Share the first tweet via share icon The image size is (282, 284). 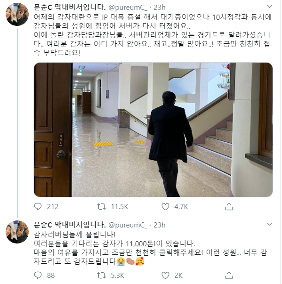coord(229,206)
